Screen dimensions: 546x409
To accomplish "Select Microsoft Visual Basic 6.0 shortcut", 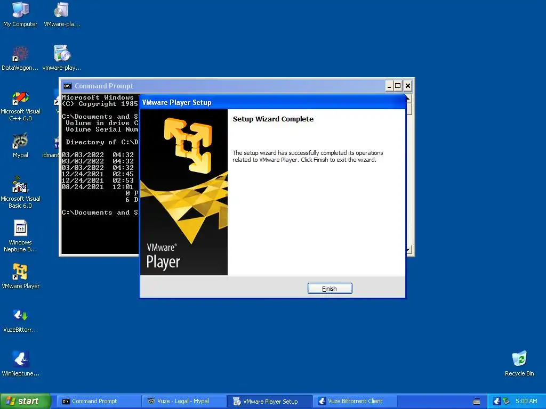I will [x=20, y=192].
